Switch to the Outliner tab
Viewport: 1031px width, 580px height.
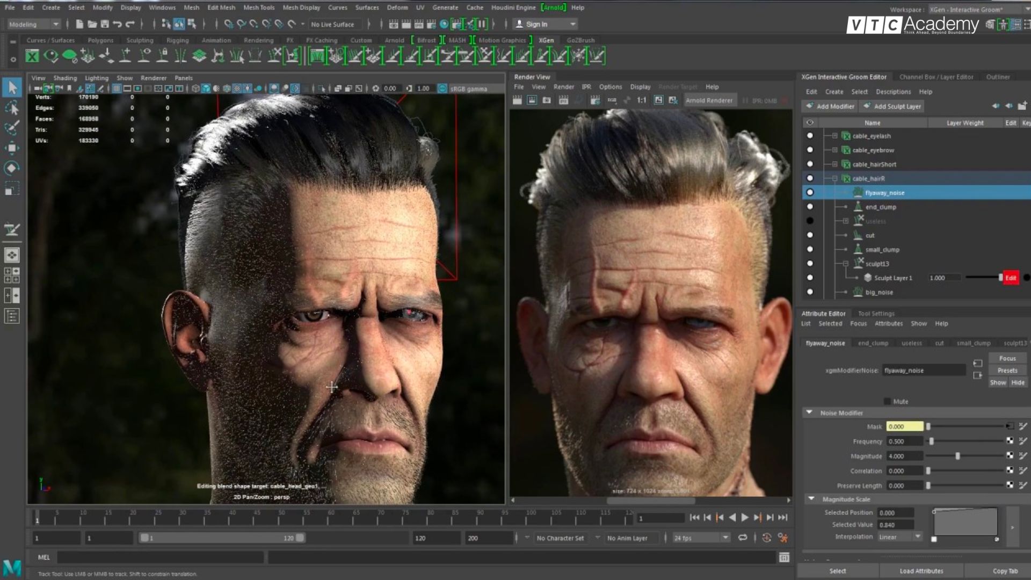tap(998, 77)
